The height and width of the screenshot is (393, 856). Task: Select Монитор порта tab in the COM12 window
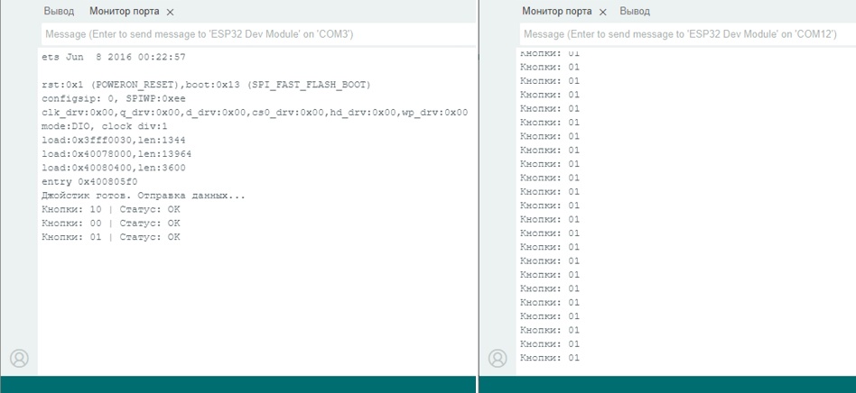(x=556, y=12)
